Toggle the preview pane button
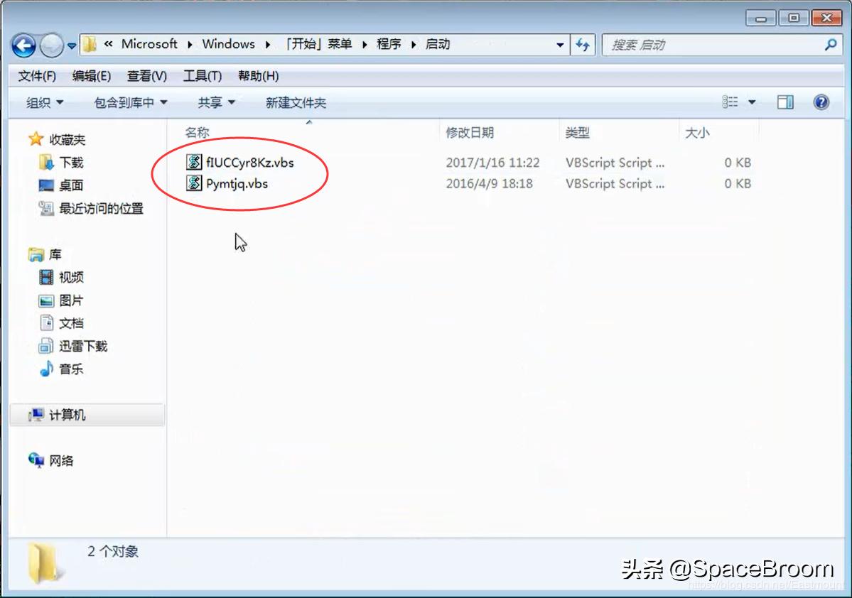Screen dimensions: 852x598 [x=784, y=102]
